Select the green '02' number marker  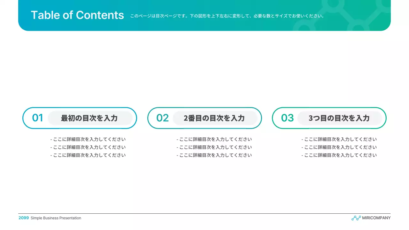click(x=162, y=118)
